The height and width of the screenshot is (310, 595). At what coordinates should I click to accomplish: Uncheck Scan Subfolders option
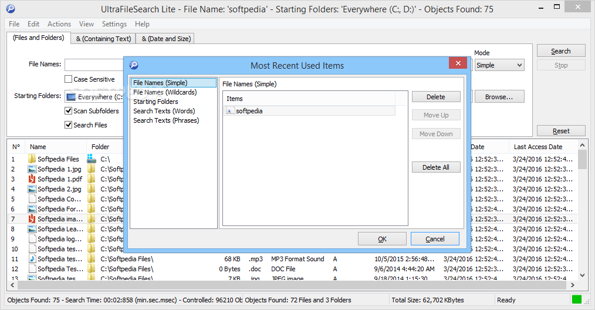point(68,111)
